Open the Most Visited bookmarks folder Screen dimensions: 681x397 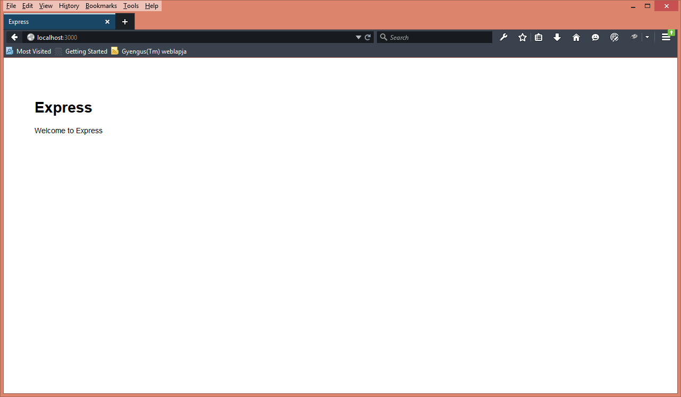29,51
